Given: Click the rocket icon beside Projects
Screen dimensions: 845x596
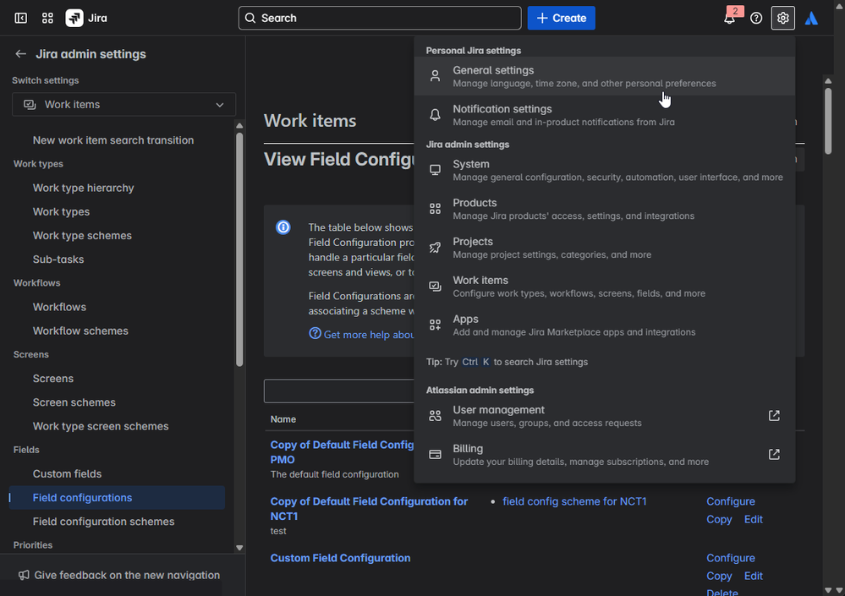Looking at the screenshot, I should coord(435,248).
